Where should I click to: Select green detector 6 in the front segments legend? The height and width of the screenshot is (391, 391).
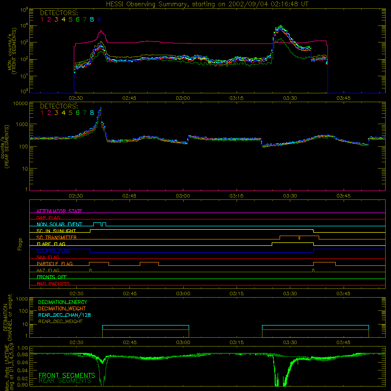(78, 20)
